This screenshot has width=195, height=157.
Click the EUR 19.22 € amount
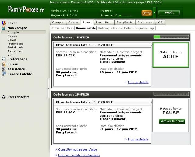click(x=66, y=55)
